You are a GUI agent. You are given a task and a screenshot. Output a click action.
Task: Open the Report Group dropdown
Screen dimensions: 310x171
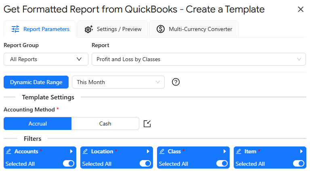coord(46,59)
